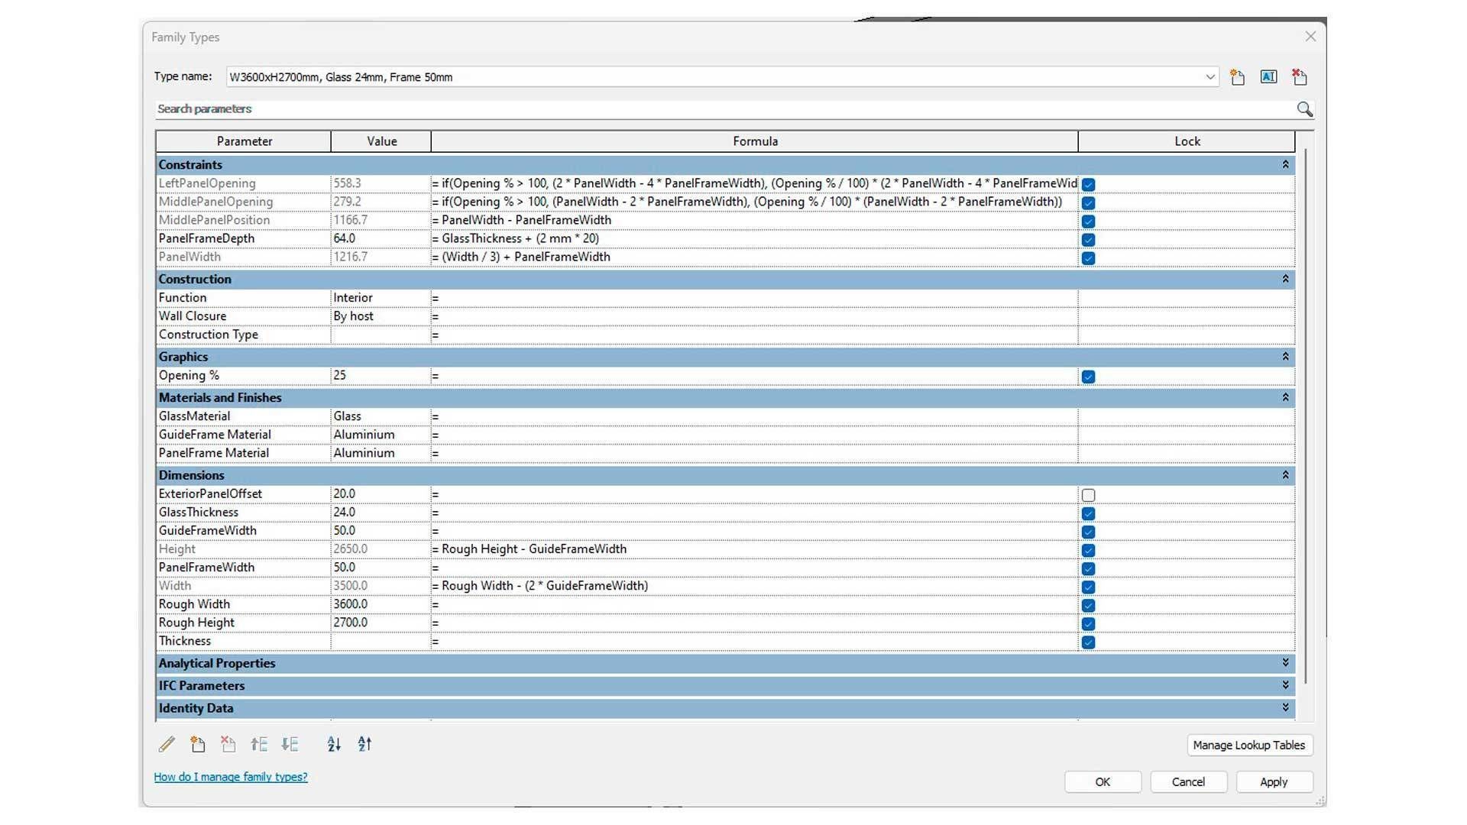Viewport: 1467px width, 825px height.
Task: Collapse the Constraints group
Action: tap(1285, 165)
